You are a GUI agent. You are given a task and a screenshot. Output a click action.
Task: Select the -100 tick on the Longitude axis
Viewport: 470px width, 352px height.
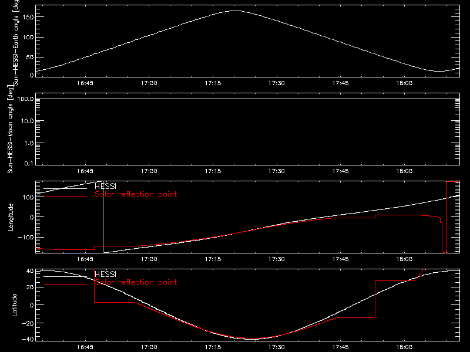pyautogui.click(x=26, y=238)
